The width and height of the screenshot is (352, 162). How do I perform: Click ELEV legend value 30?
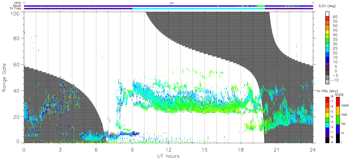335,44
